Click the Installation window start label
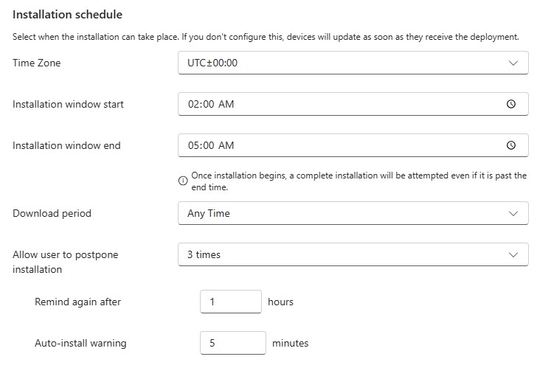Screen dimensions: 551x365 coord(68,104)
